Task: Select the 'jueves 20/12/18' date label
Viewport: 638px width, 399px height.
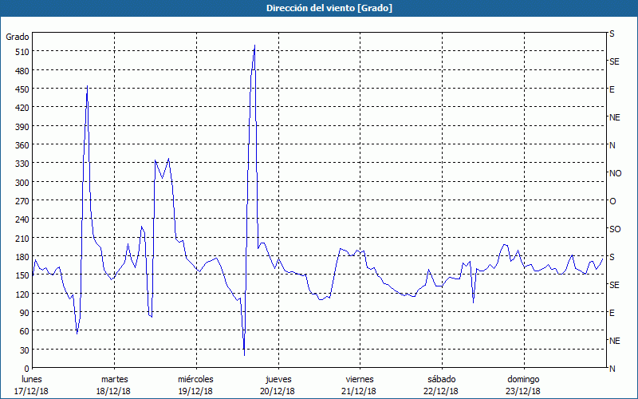Action: click(278, 385)
